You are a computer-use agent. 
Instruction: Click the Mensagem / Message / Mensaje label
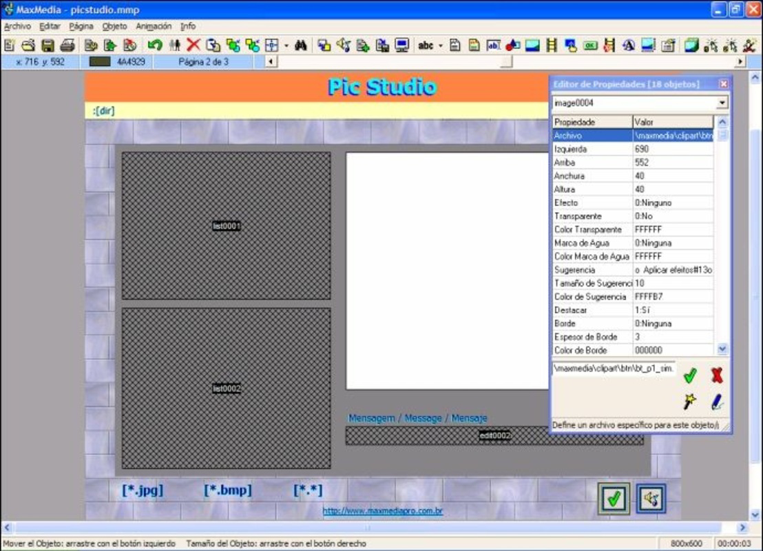pyautogui.click(x=417, y=418)
